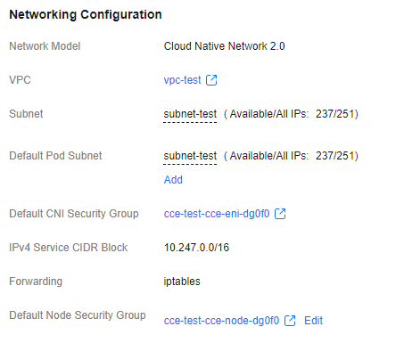Click the IPv4 Service CIDR Block label

(69, 248)
